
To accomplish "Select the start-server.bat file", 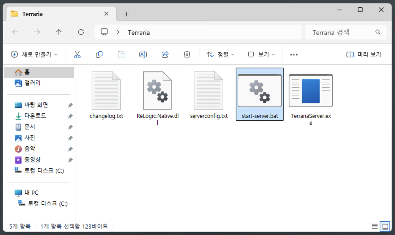I will (x=260, y=94).
